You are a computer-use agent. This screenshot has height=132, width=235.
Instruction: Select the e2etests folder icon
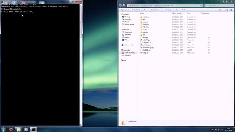[141, 22]
